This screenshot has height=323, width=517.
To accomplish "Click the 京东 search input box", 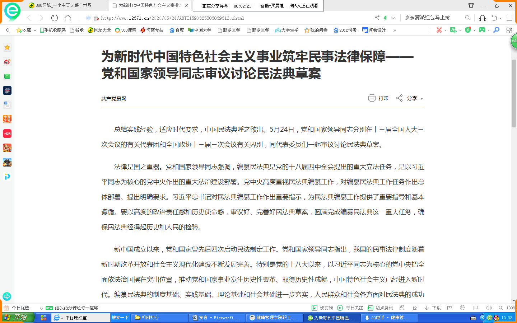I will [x=433, y=18].
